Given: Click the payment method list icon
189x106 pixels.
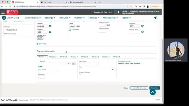Looking at the screenshot, I should click(x=74, y=64).
